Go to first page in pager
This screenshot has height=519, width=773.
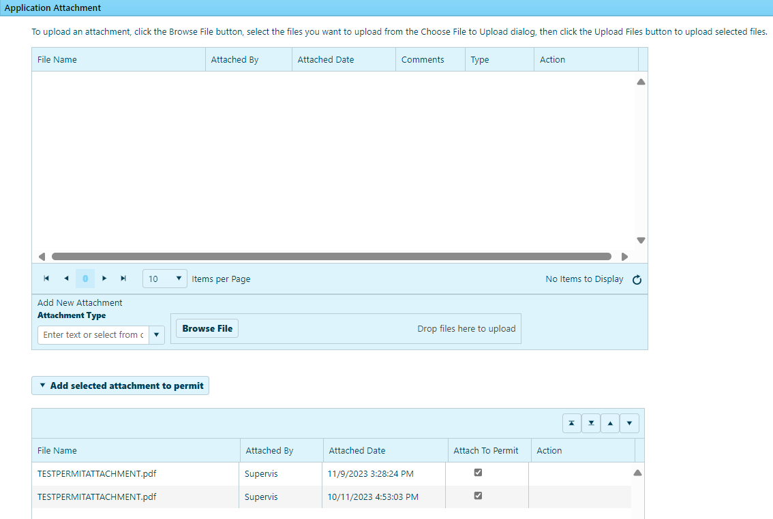(x=46, y=279)
